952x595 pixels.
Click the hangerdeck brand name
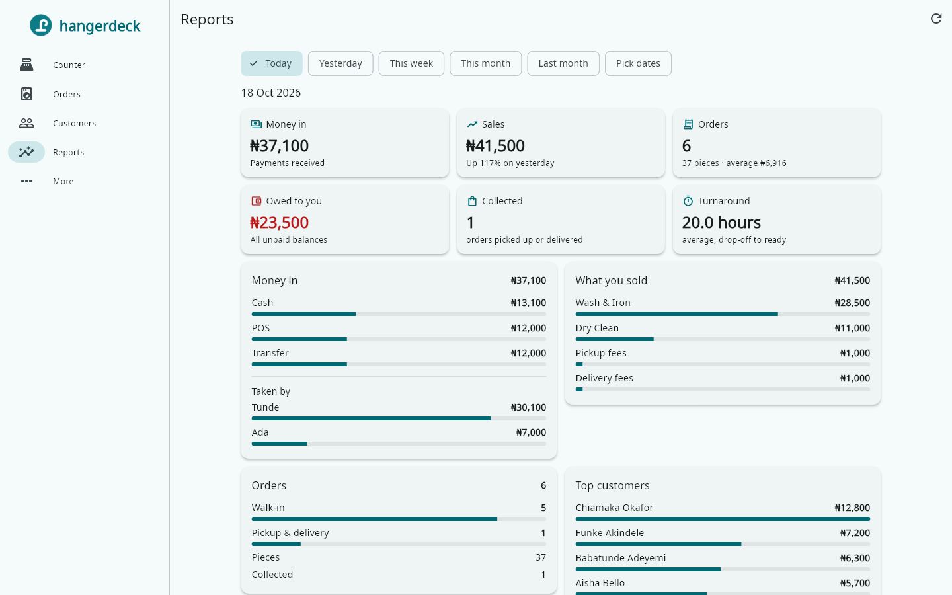point(100,26)
